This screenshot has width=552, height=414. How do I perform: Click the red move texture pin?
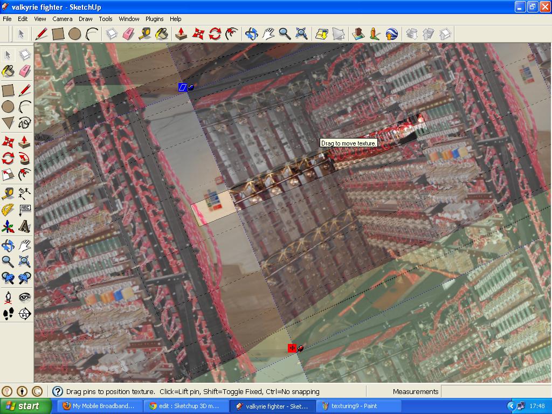292,348
